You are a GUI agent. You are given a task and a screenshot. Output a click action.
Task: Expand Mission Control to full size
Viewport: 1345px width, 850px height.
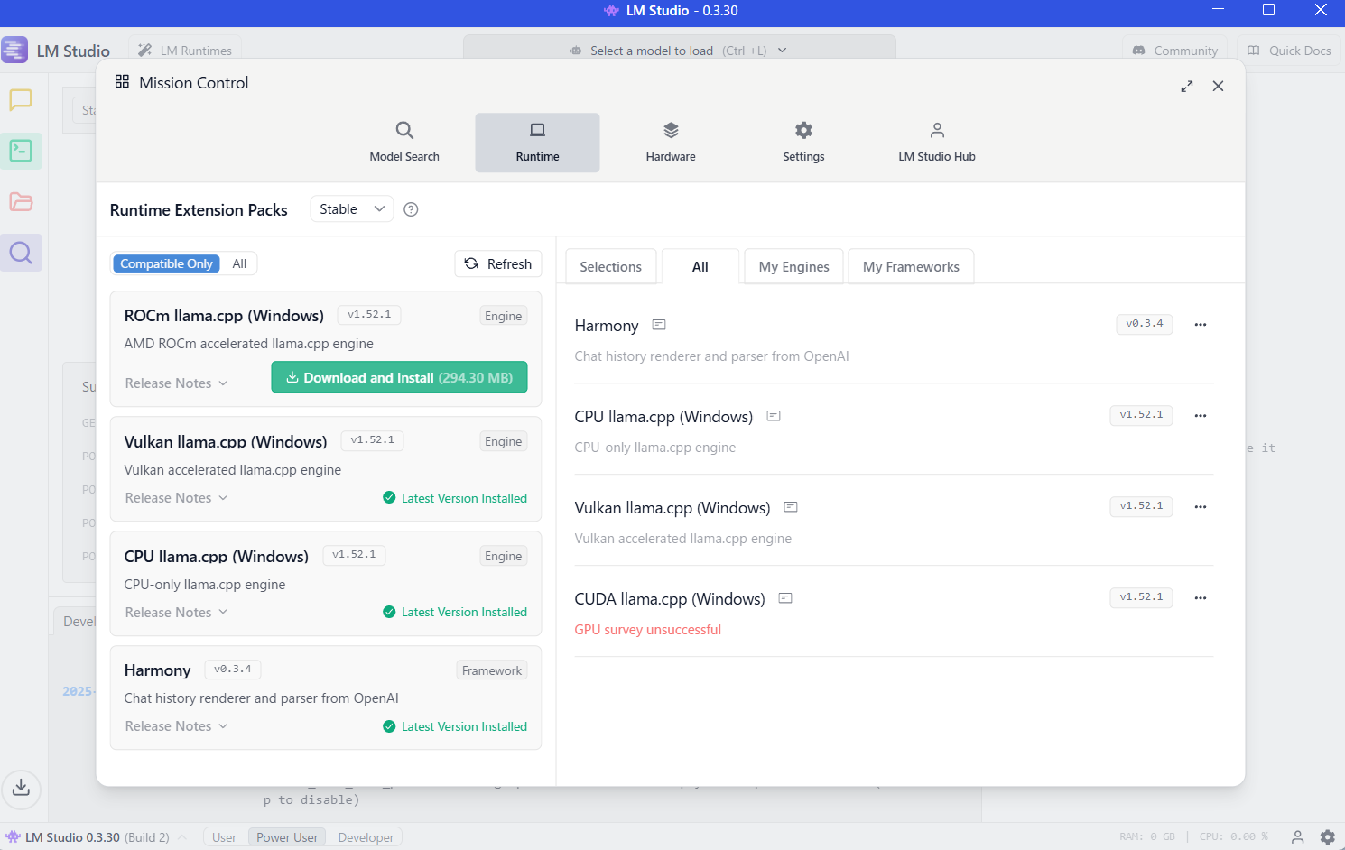tap(1186, 87)
